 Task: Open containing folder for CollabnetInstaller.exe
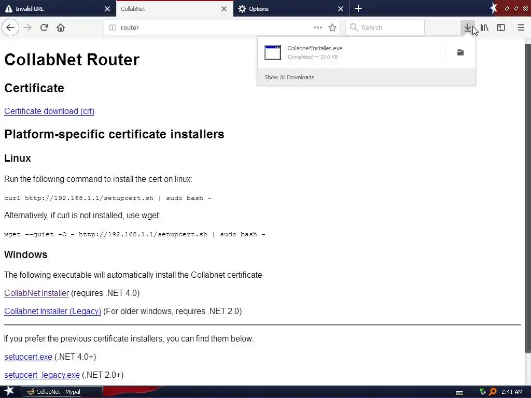click(x=460, y=52)
